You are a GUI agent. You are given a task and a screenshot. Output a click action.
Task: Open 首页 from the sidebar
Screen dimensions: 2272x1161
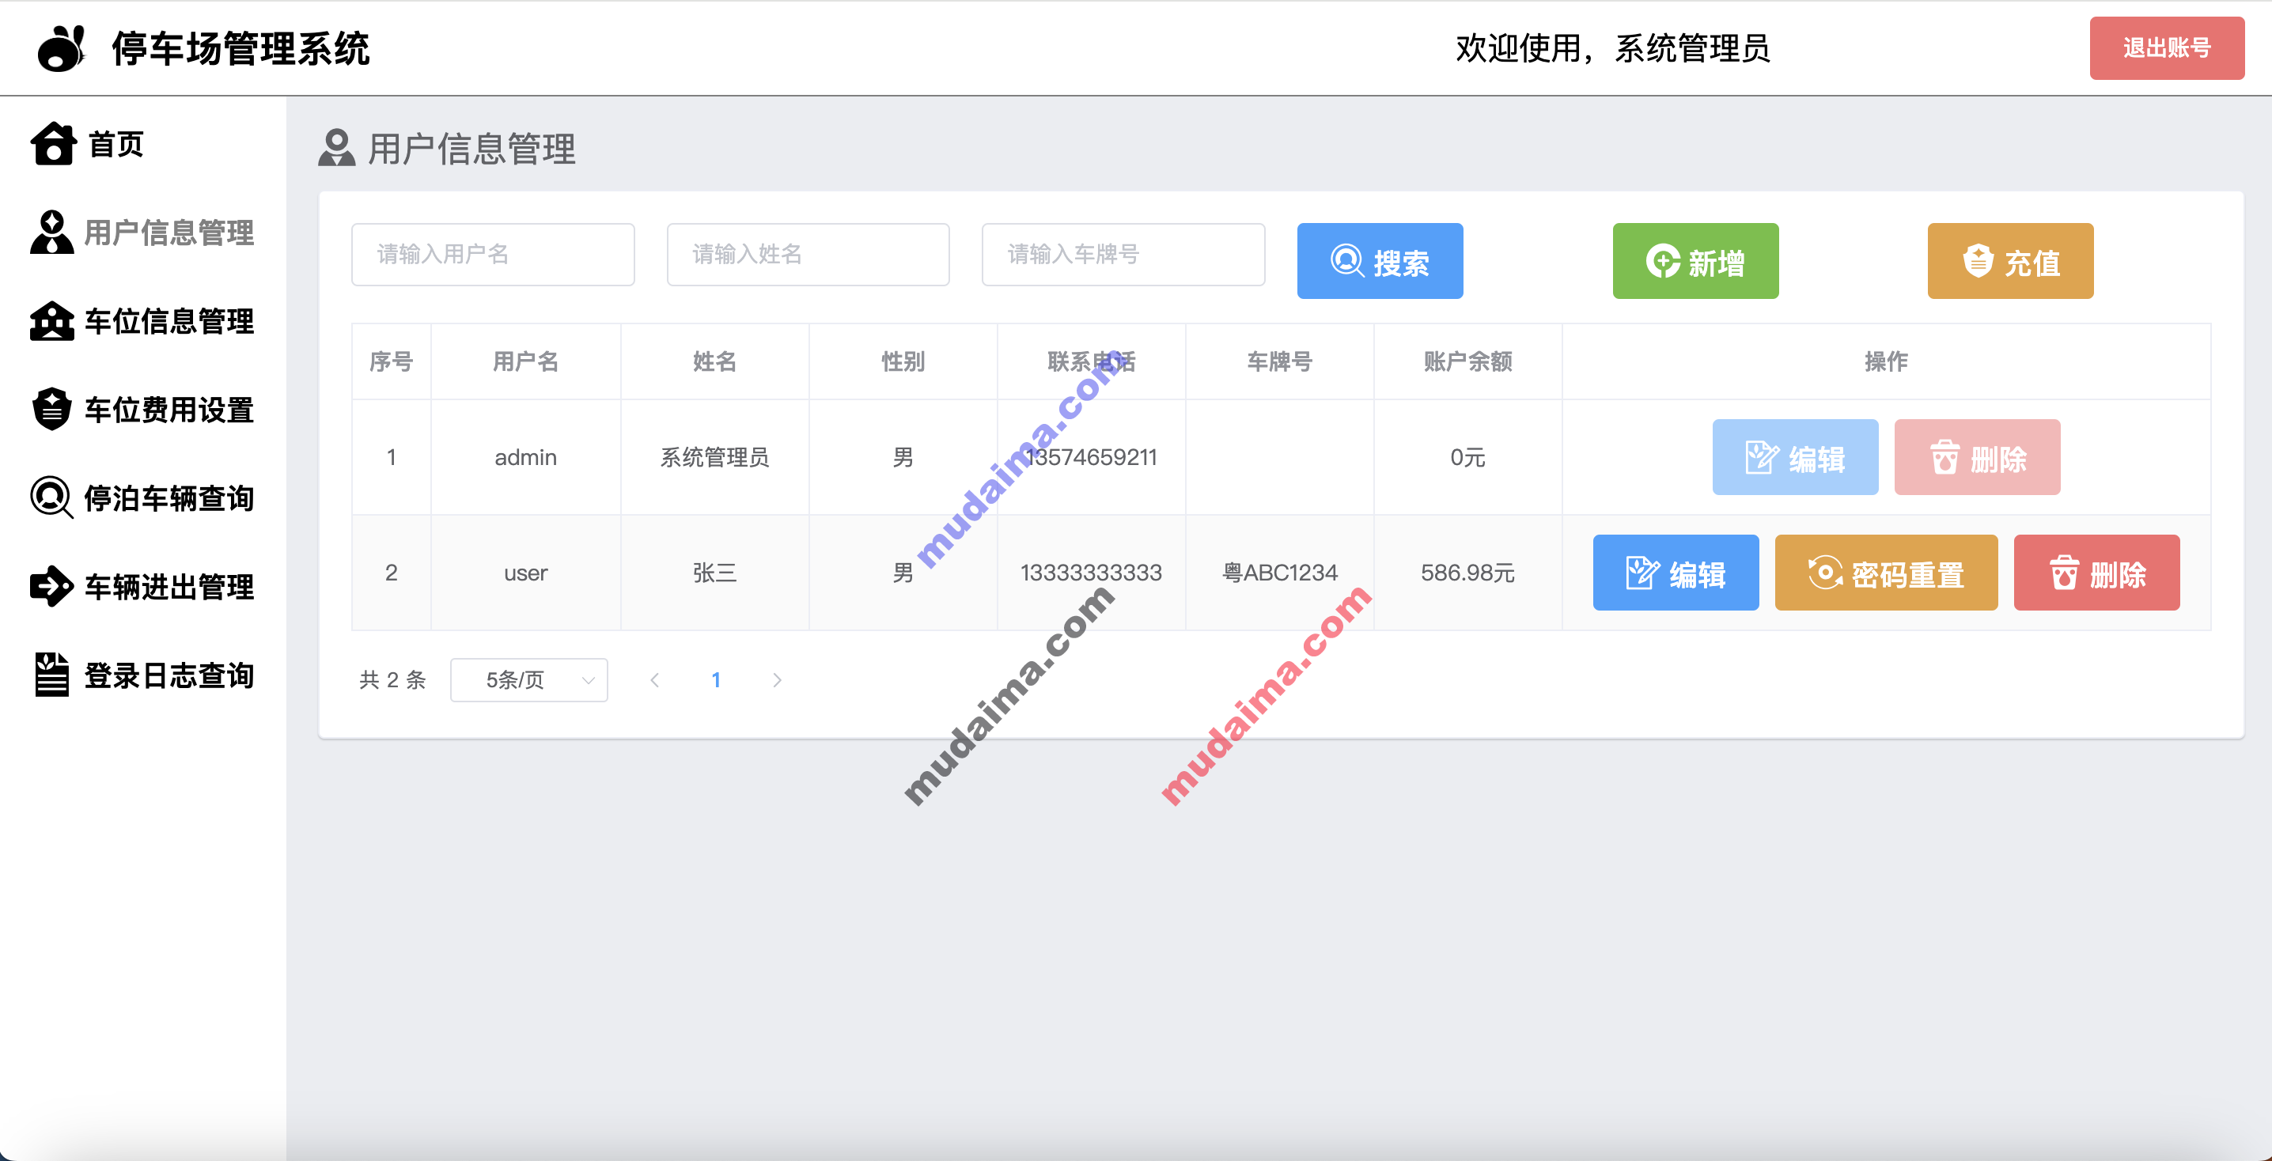[115, 144]
